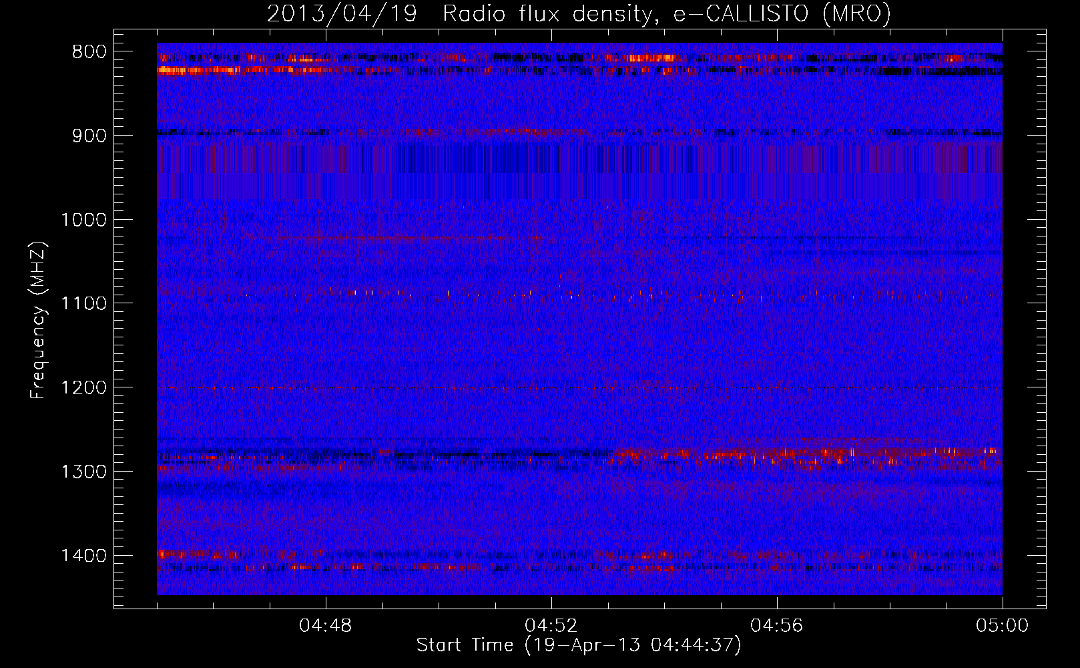Click the 'Frequency (MHZ)' axis label
1080x668 pixels.
pyautogui.click(x=38, y=321)
